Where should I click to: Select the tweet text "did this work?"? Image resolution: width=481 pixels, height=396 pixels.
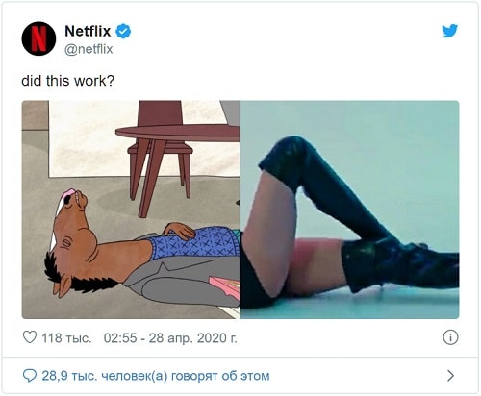pyautogui.click(x=67, y=81)
